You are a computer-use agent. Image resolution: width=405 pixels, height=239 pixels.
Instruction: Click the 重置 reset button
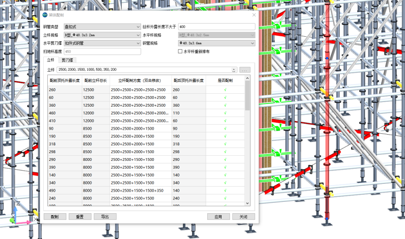coord(80,216)
